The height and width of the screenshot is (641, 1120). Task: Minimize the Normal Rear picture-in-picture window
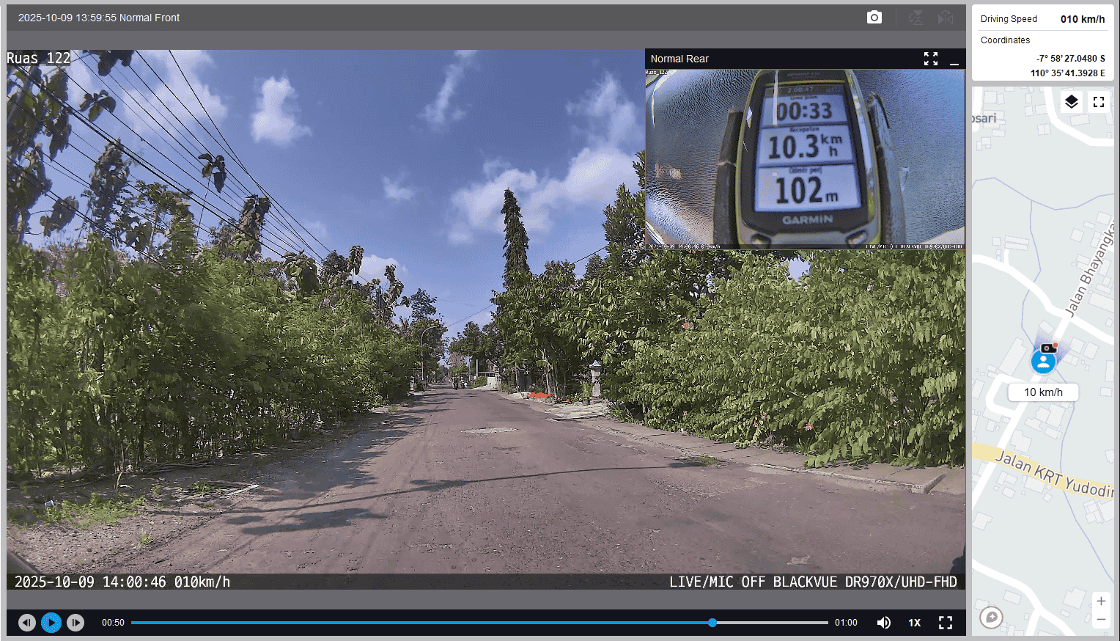(954, 59)
